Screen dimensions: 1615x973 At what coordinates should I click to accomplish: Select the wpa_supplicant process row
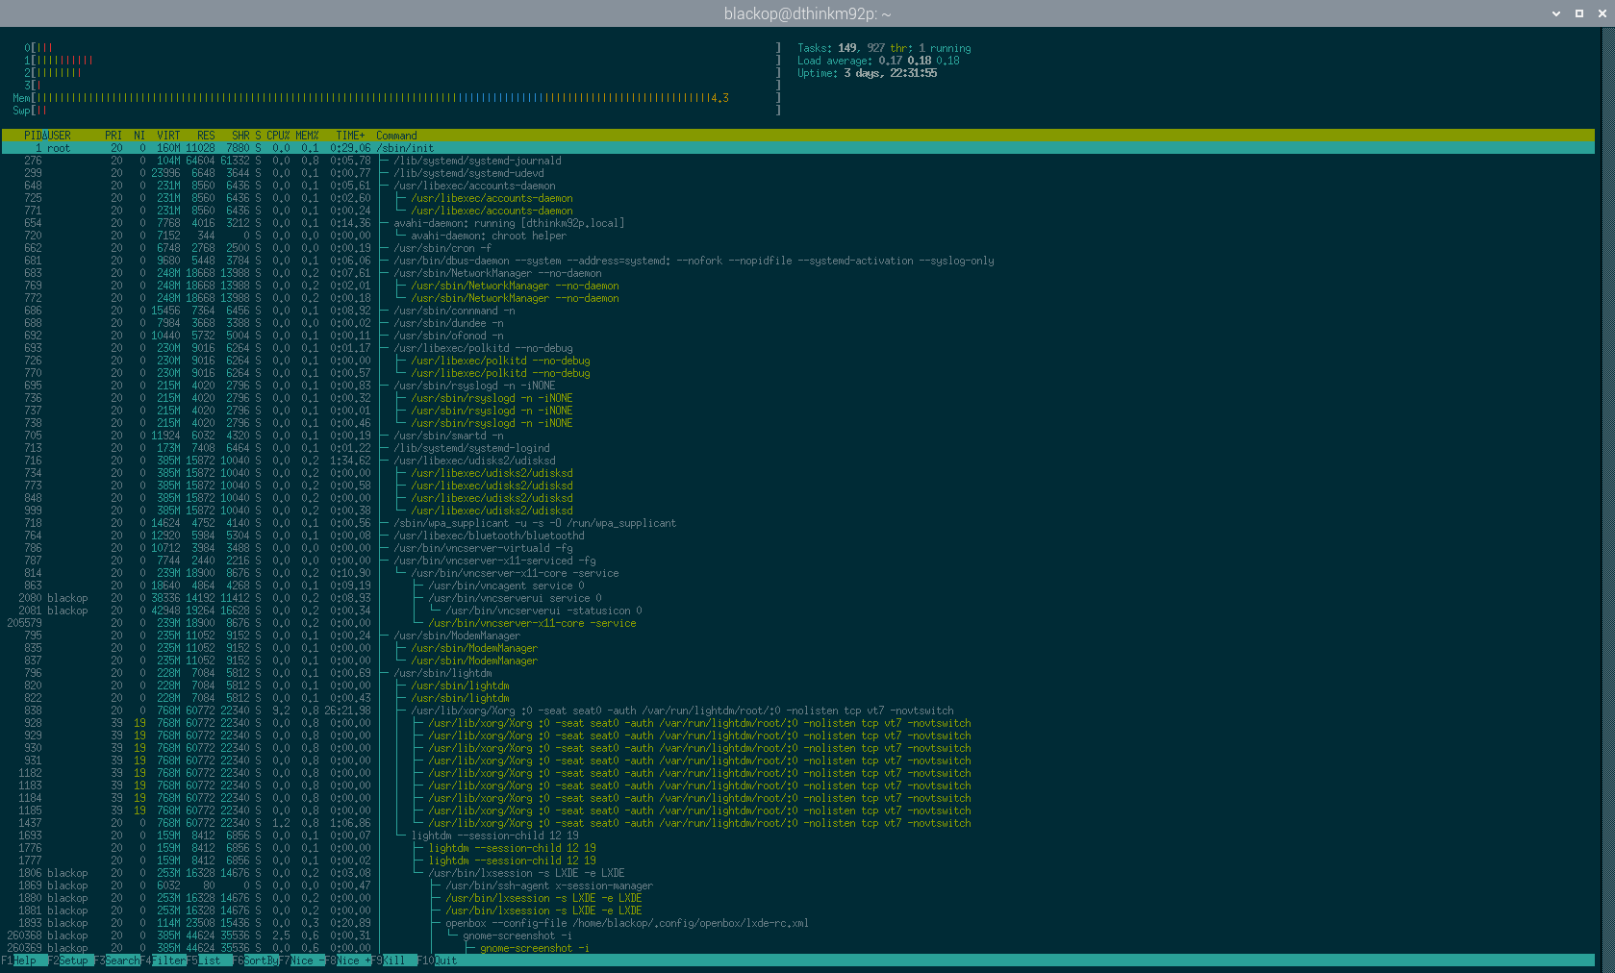click(x=798, y=523)
